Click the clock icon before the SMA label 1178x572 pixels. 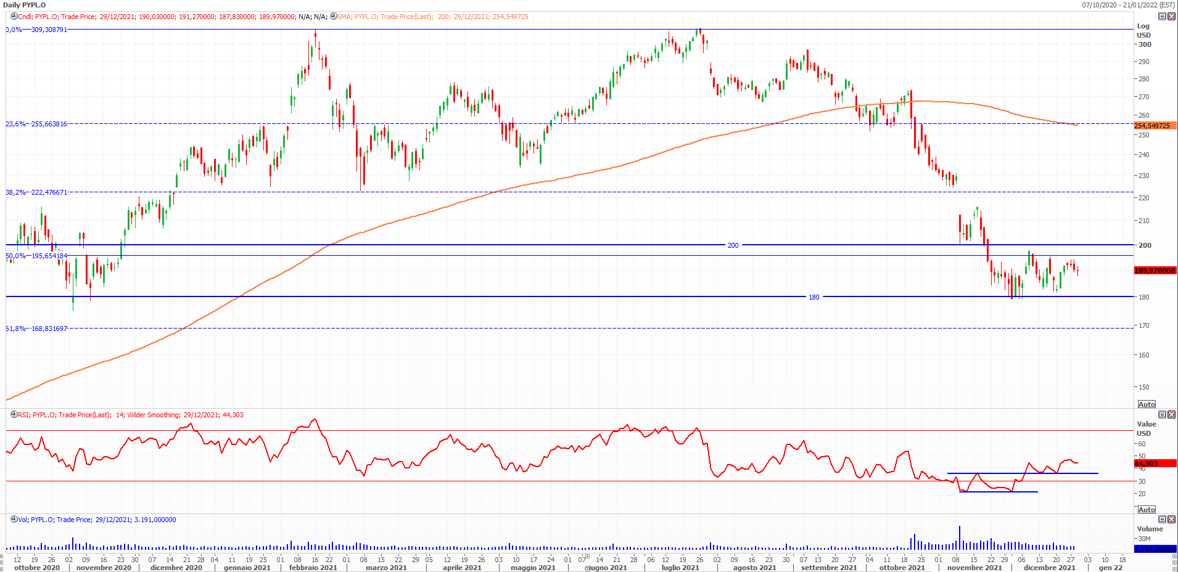[x=333, y=17]
